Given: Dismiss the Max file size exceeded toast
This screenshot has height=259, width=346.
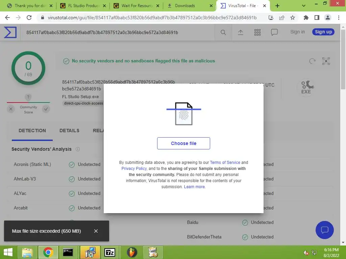Looking at the screenshot, I should [96, 231].
